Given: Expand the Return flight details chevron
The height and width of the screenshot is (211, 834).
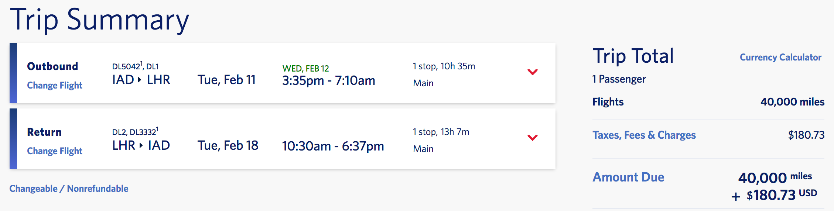Looking at the screenshot, I should 532,138.
